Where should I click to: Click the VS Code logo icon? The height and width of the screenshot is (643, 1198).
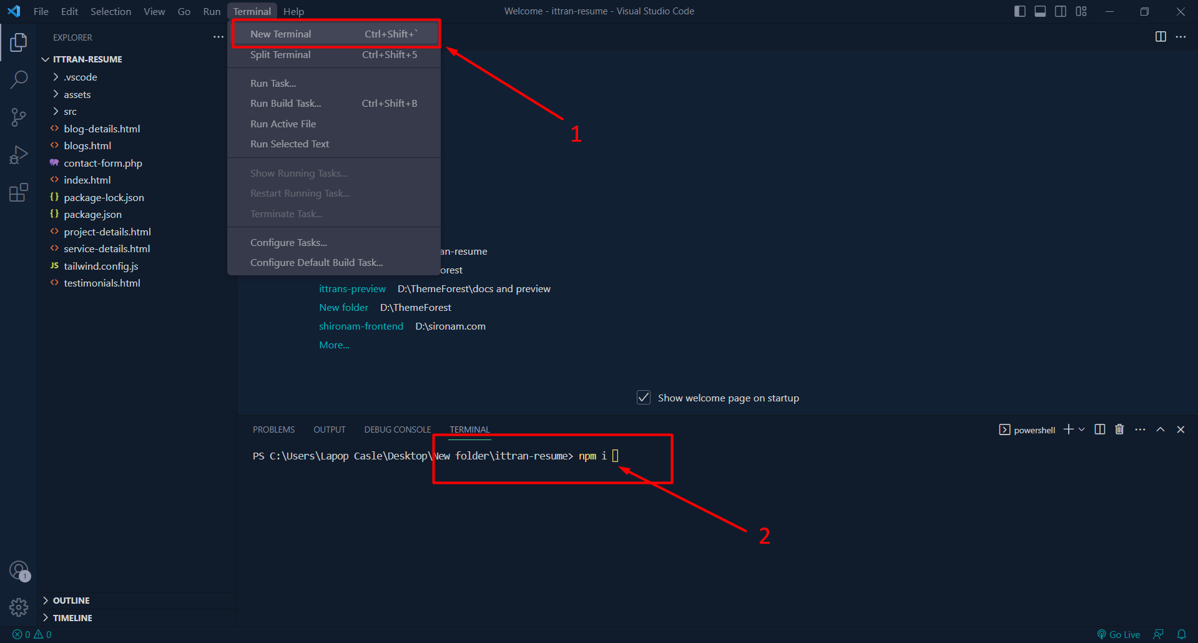click(x=14, y=11)
